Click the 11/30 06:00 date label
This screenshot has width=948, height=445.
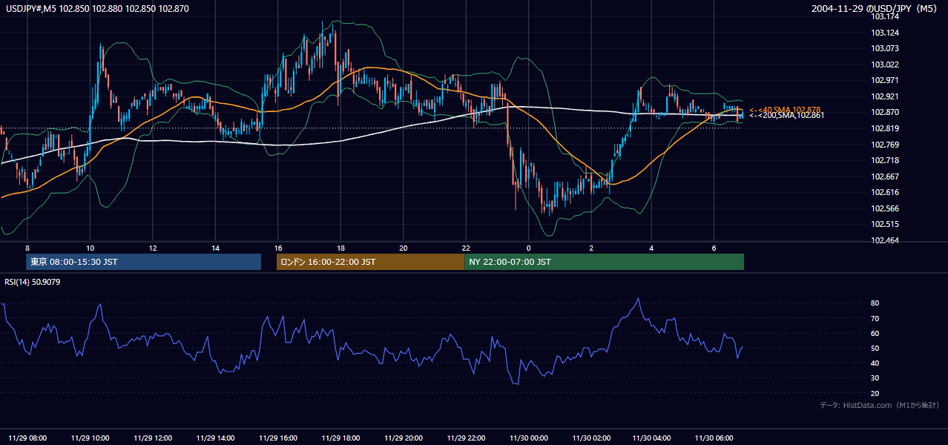[x=714, y=438]
